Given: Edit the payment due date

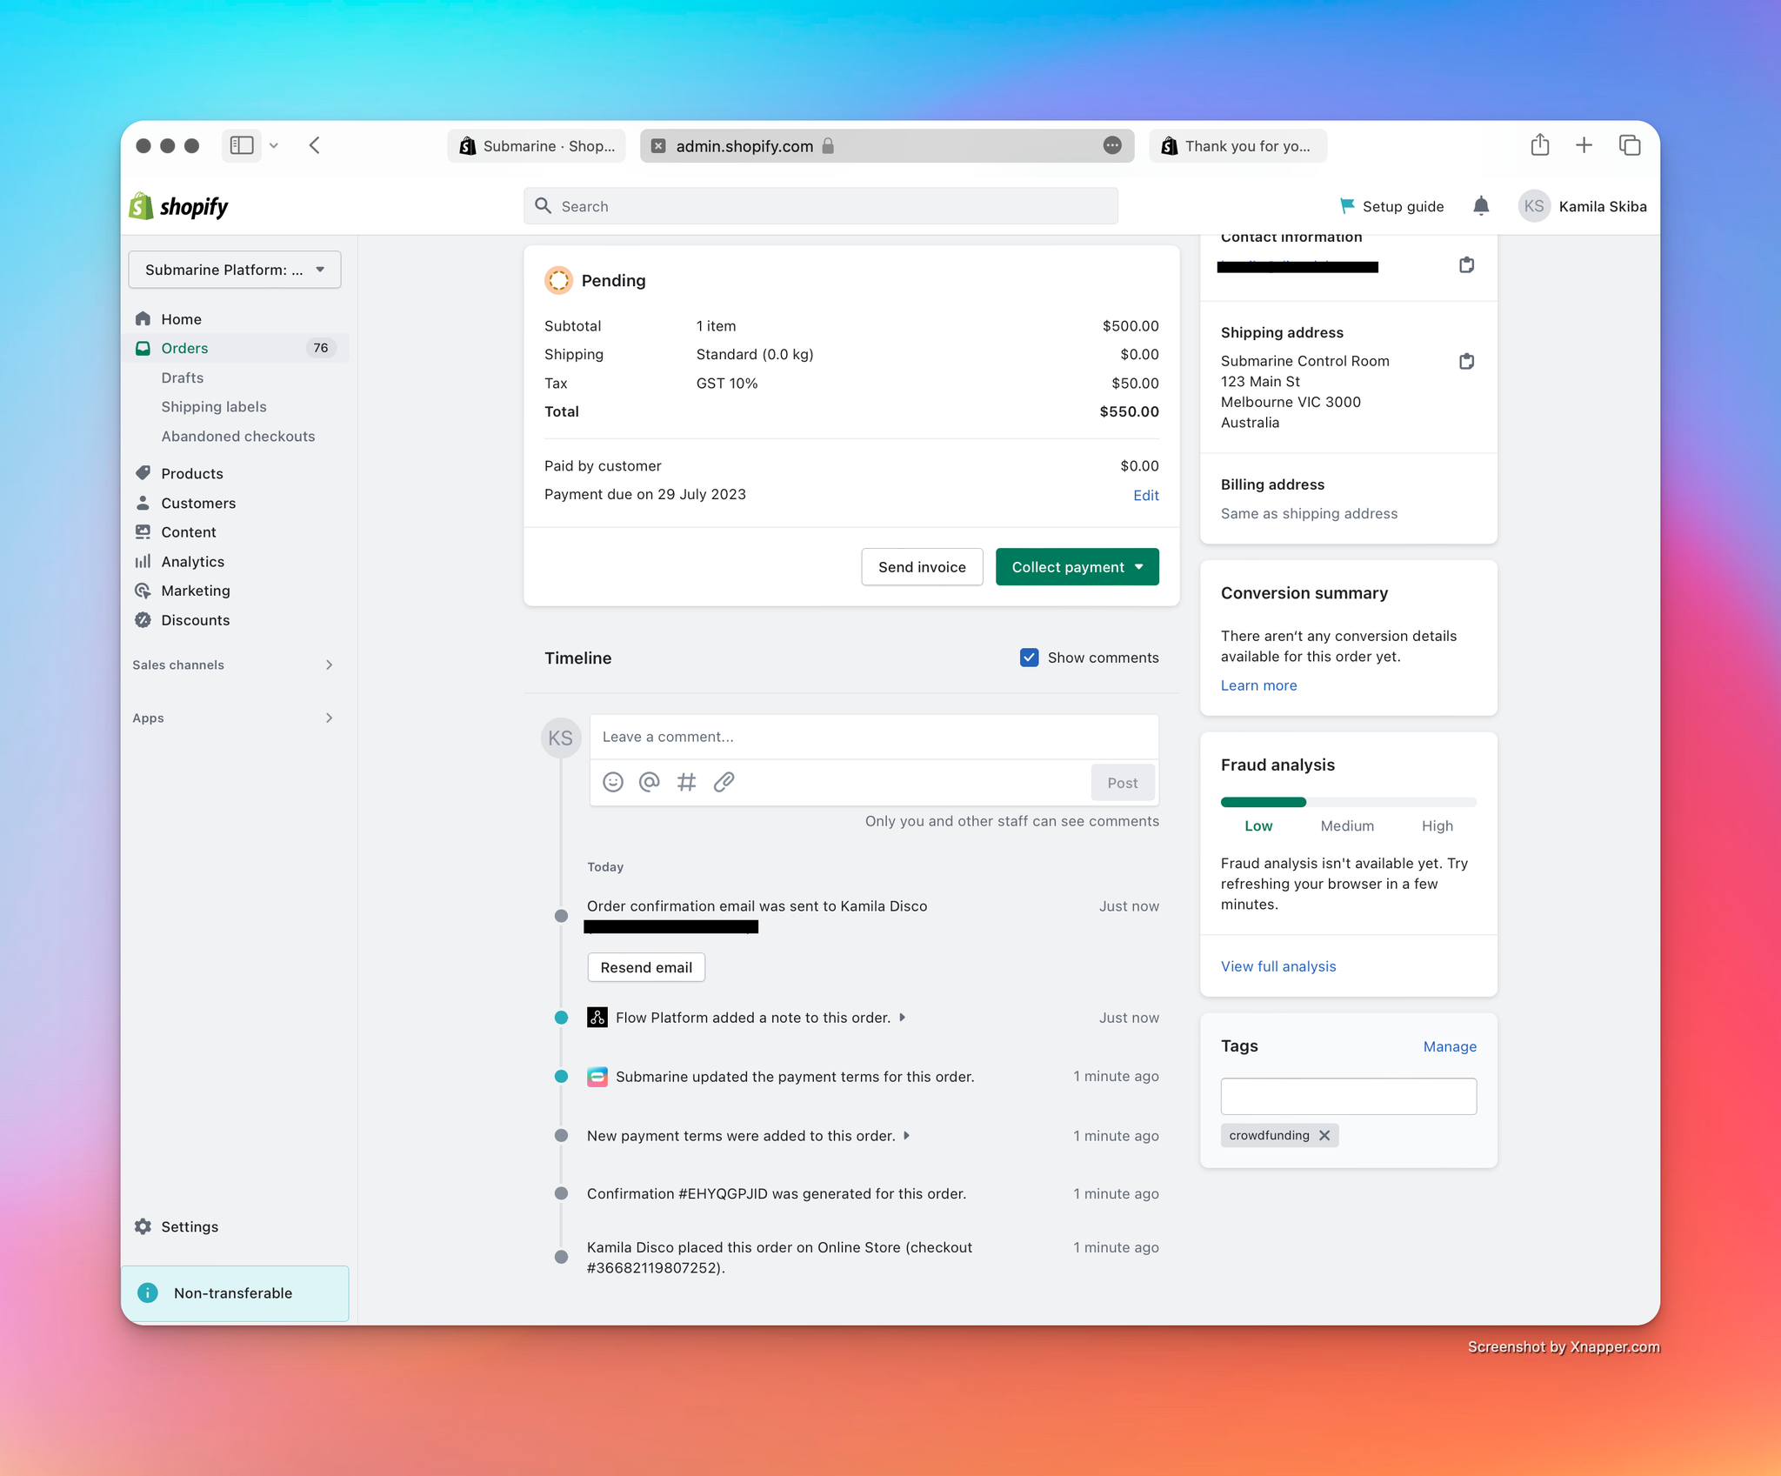Looking at the screenshot, I should [x=1145, y=495].
